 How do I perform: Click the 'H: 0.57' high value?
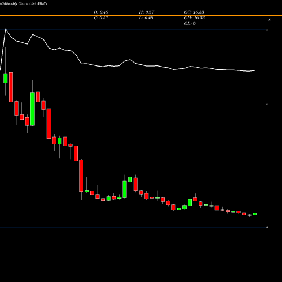[147, 12]
